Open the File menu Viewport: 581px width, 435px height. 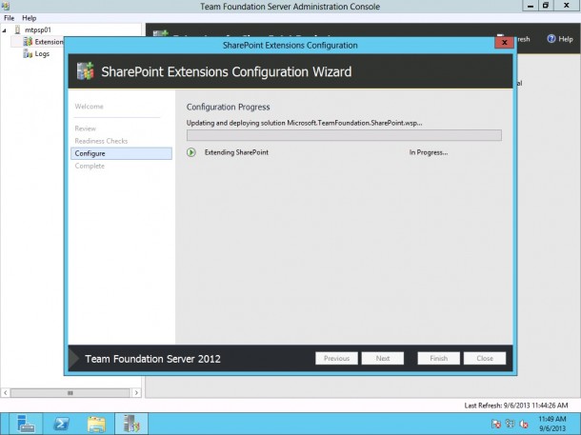(x=9, y=18)
